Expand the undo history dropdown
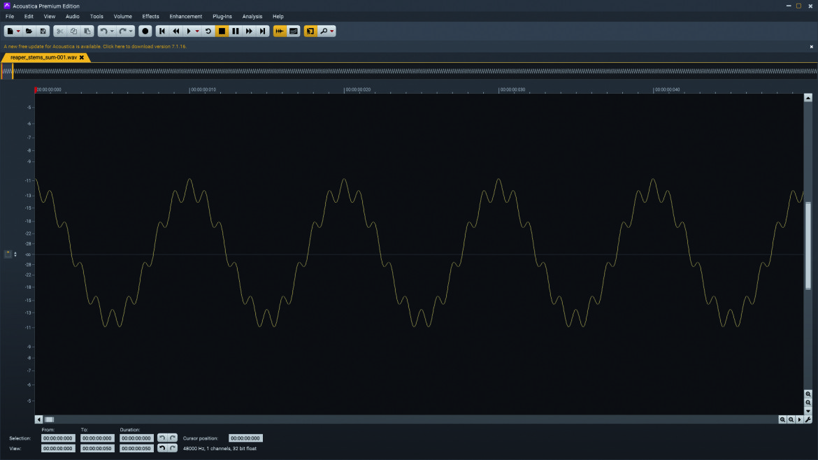Image resolution: width=818 pixels, height=460 pixels. (112, 31)
